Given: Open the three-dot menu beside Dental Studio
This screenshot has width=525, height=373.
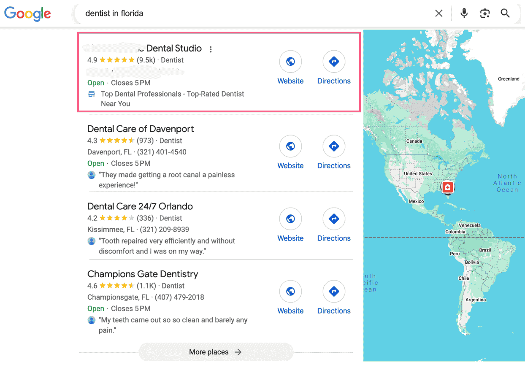Looking at the screenshot, I should click(x=211, y=49).
